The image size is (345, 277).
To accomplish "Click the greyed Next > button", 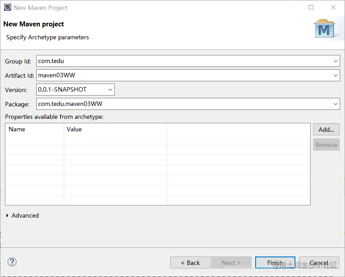I will tap(231, 263).
